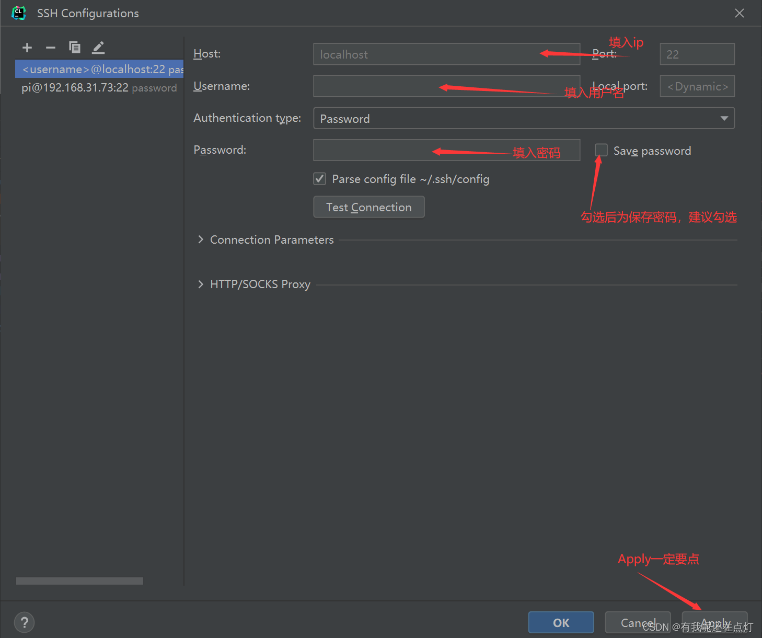Copy the selected SSH configuration
This screenshot has width=762, height=638.
pyautogui.click(x=75, y=48)
